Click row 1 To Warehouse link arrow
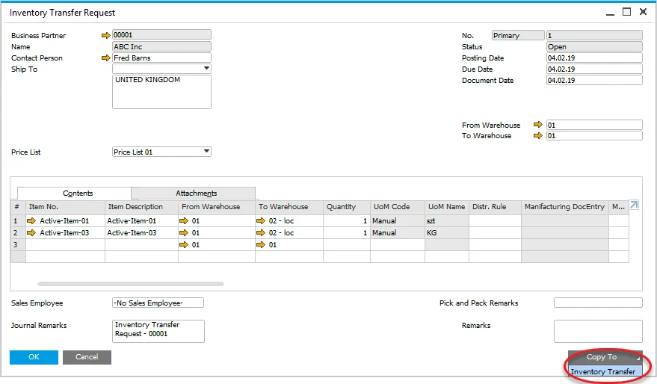Image resolution: width=657 pixels, height=384 pixels. (x=262, y=221)
